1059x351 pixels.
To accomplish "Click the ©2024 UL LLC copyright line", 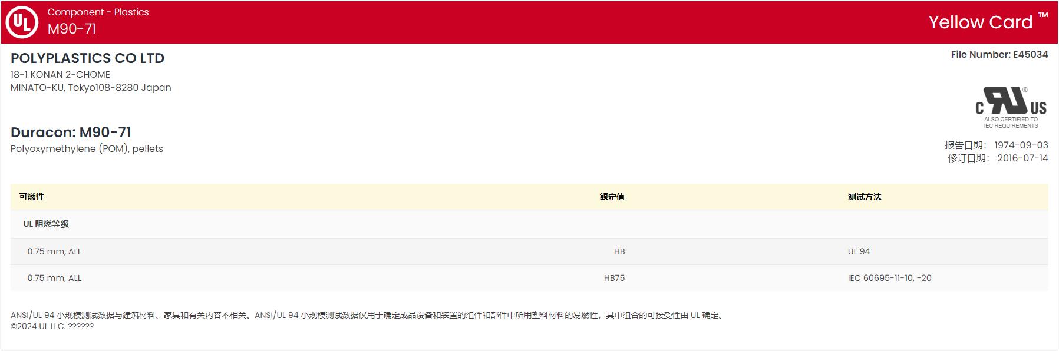I will (x=52, y=326).
